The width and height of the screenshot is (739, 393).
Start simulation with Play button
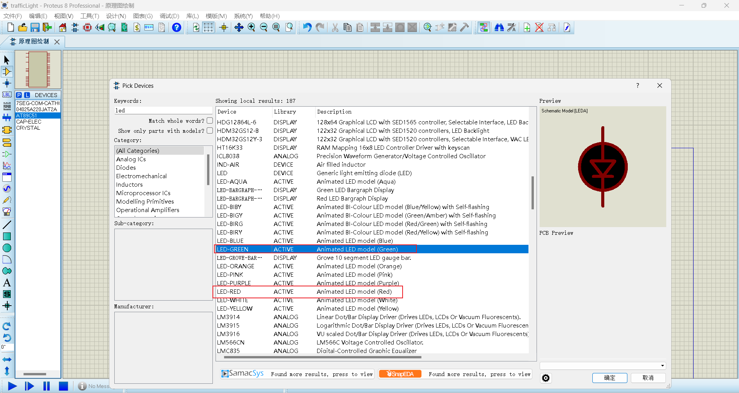point(12,386)
